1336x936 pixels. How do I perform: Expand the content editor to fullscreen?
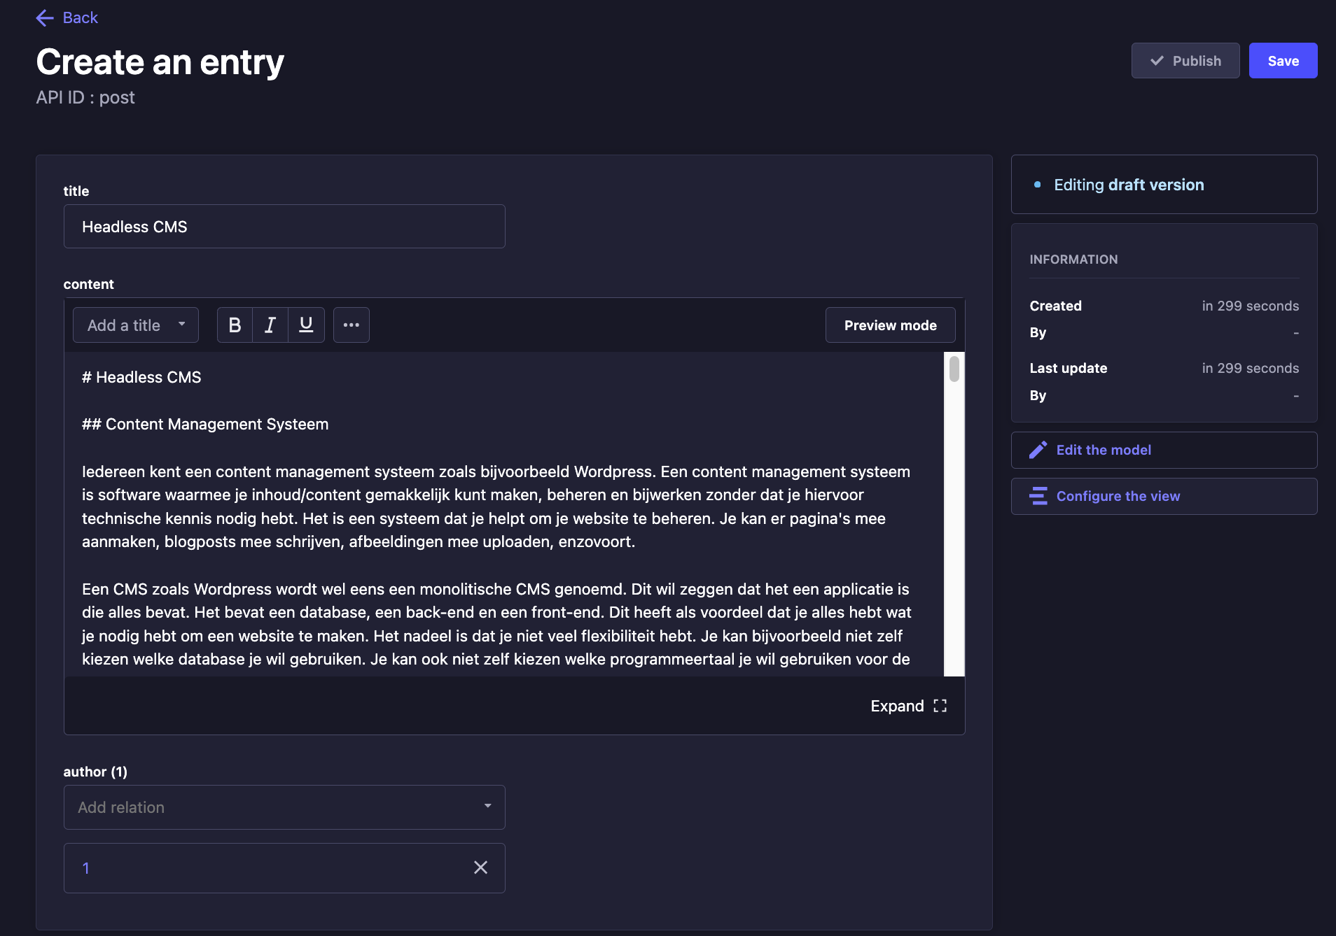click(x=908, y=706)
